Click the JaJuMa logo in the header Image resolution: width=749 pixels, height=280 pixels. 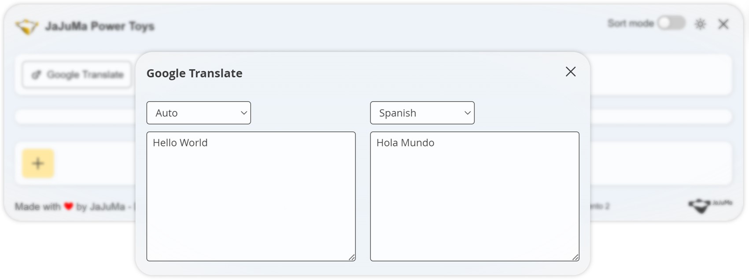pyautogui.click(x=27, y=26)
